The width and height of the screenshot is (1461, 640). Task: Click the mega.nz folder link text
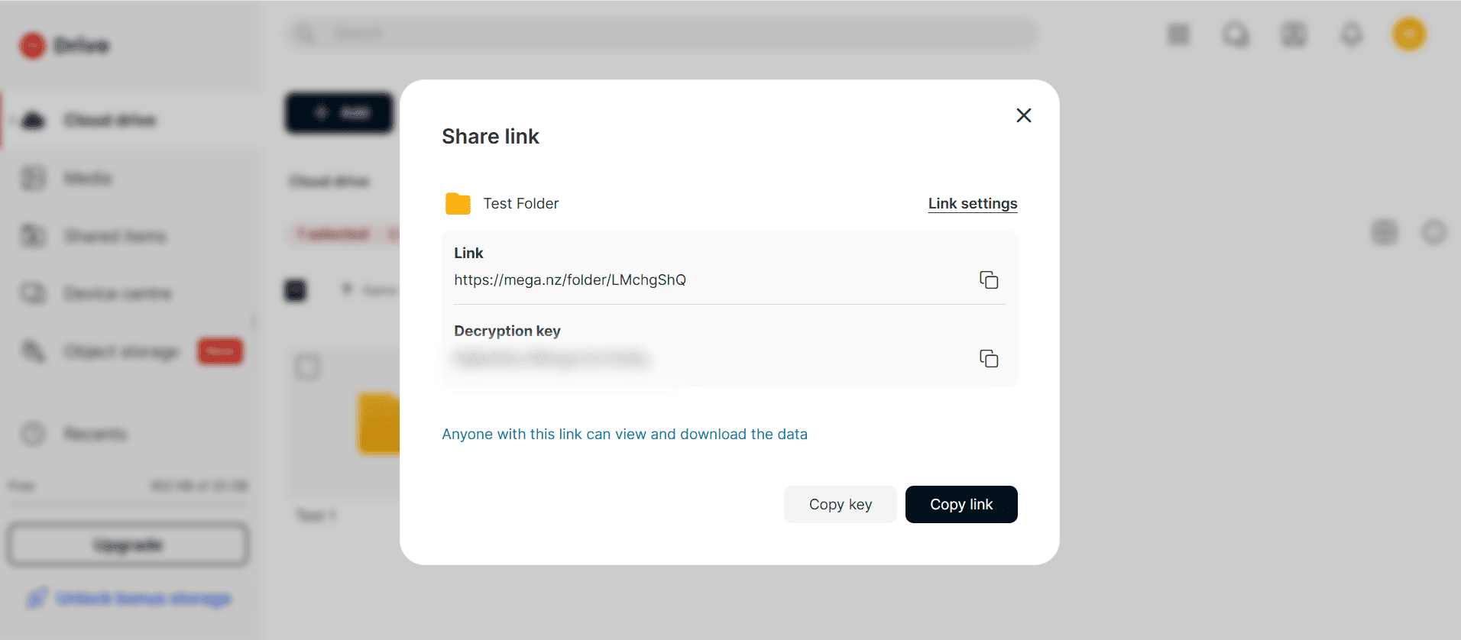click(x=570, y=280)
